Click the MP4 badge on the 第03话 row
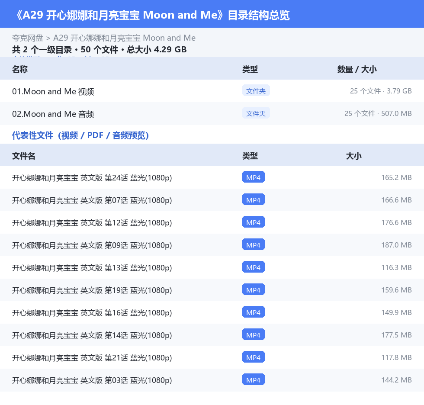The width and height of the screenshot is (424, 405). (x=254, y=379)
